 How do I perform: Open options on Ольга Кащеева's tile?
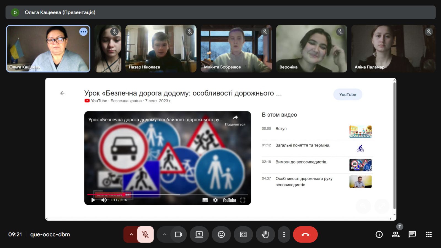coord(83,32)
